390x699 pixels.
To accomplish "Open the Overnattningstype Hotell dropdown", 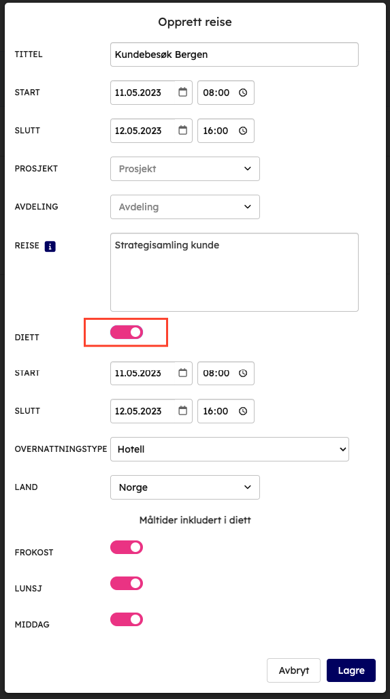I will (229, 449).
